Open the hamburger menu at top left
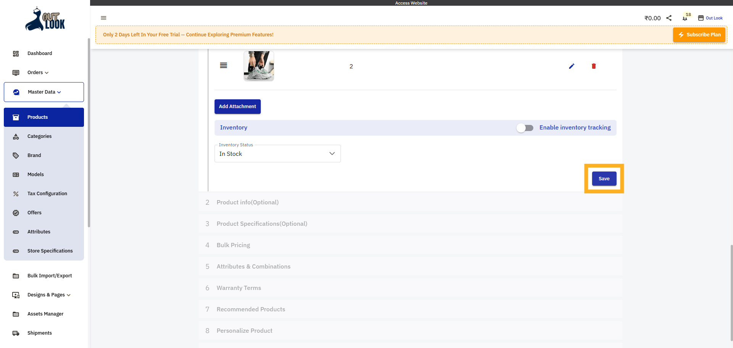Screen dimensions: 733x348 103,18
